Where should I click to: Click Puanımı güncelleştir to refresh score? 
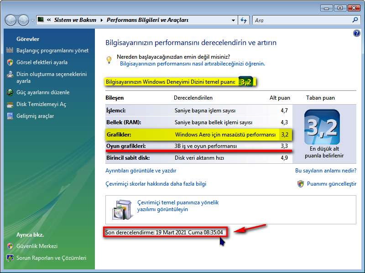[x=332, y=184]
